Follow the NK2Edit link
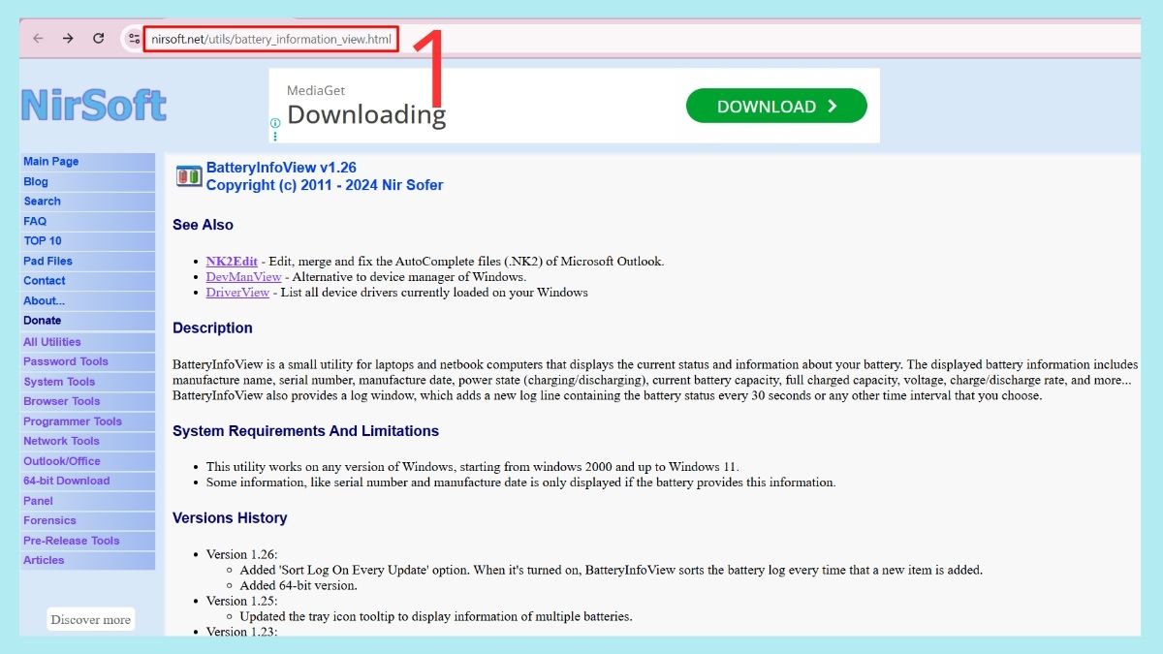The image size is (1163, 654). [232, 262]
